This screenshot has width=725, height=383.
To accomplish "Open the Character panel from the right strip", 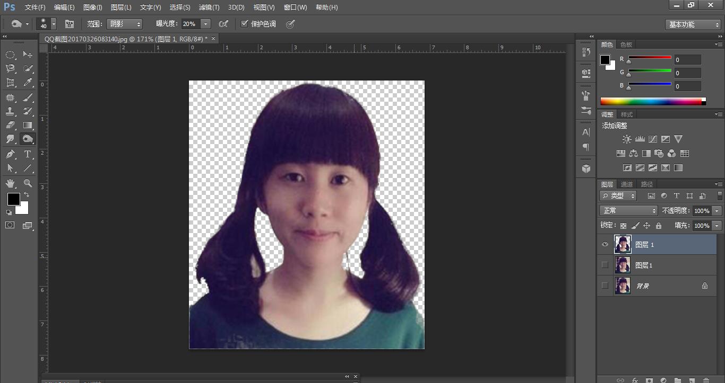I will coord(585,132).
